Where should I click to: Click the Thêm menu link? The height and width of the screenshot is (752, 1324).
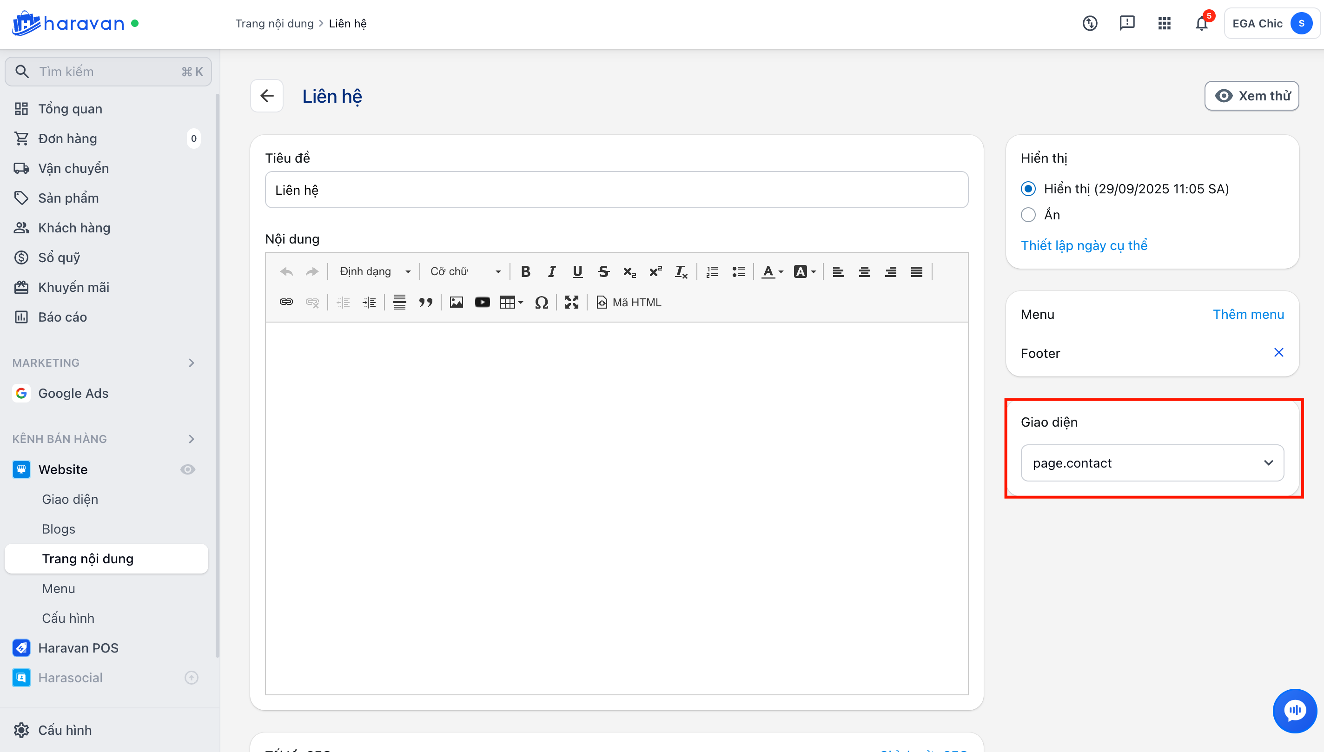1248,315
